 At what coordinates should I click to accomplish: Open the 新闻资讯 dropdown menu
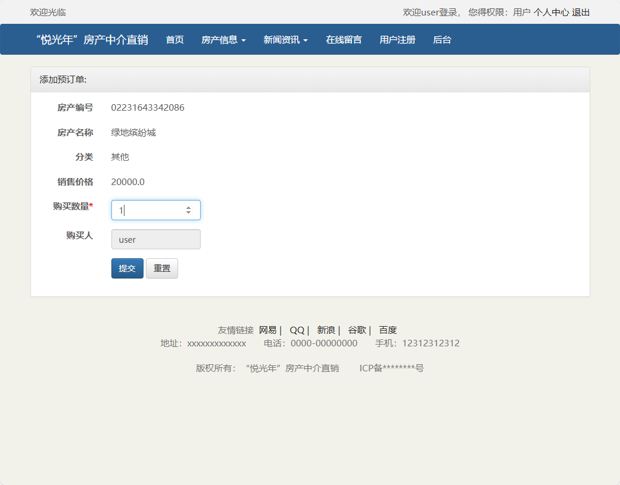pyautogui.click(x=285, y=39)
